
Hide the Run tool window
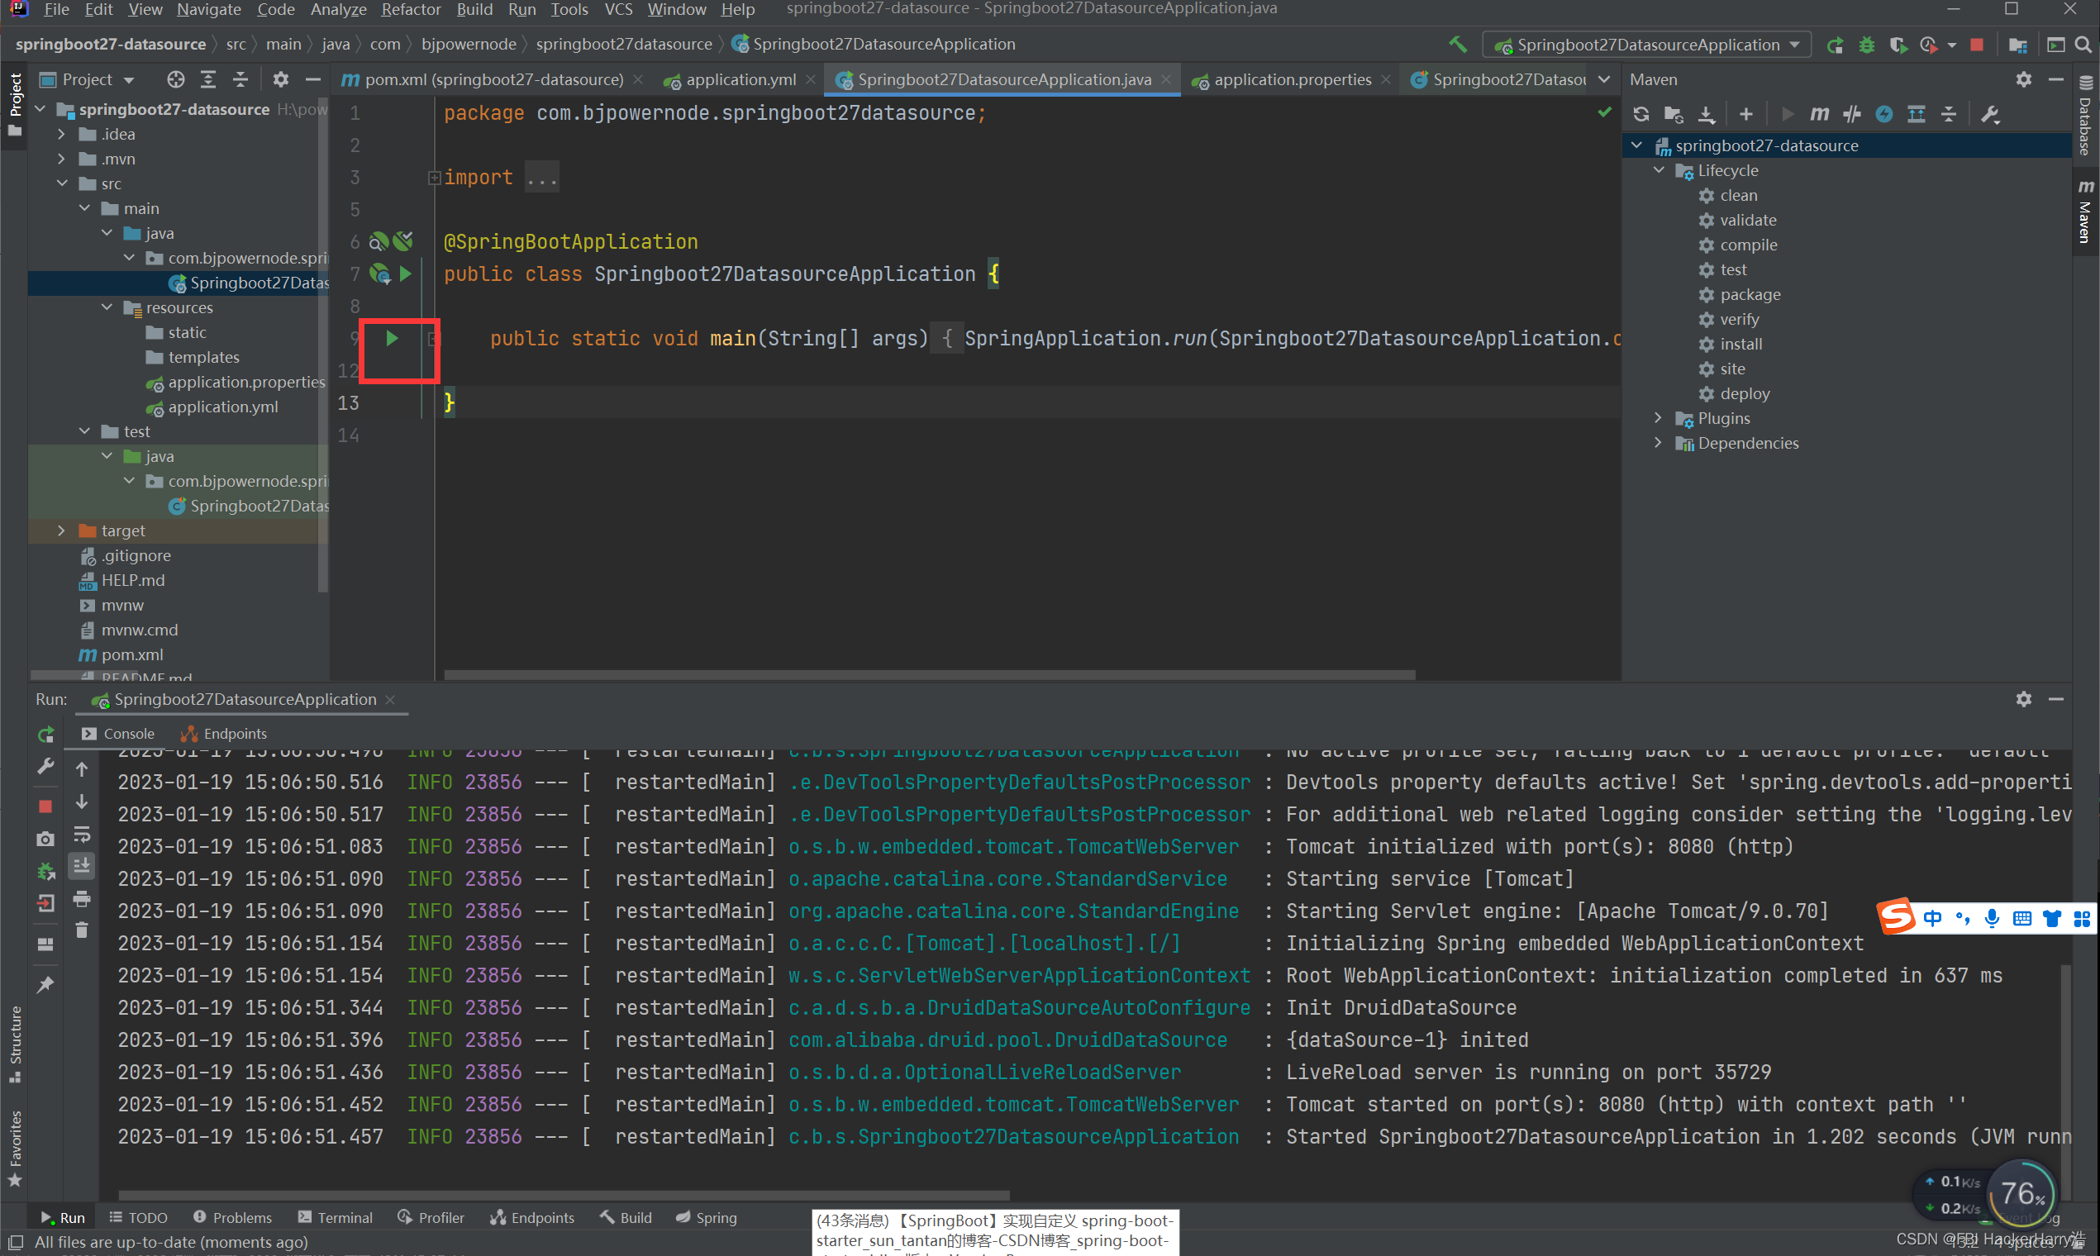(x=2056, y=699)
